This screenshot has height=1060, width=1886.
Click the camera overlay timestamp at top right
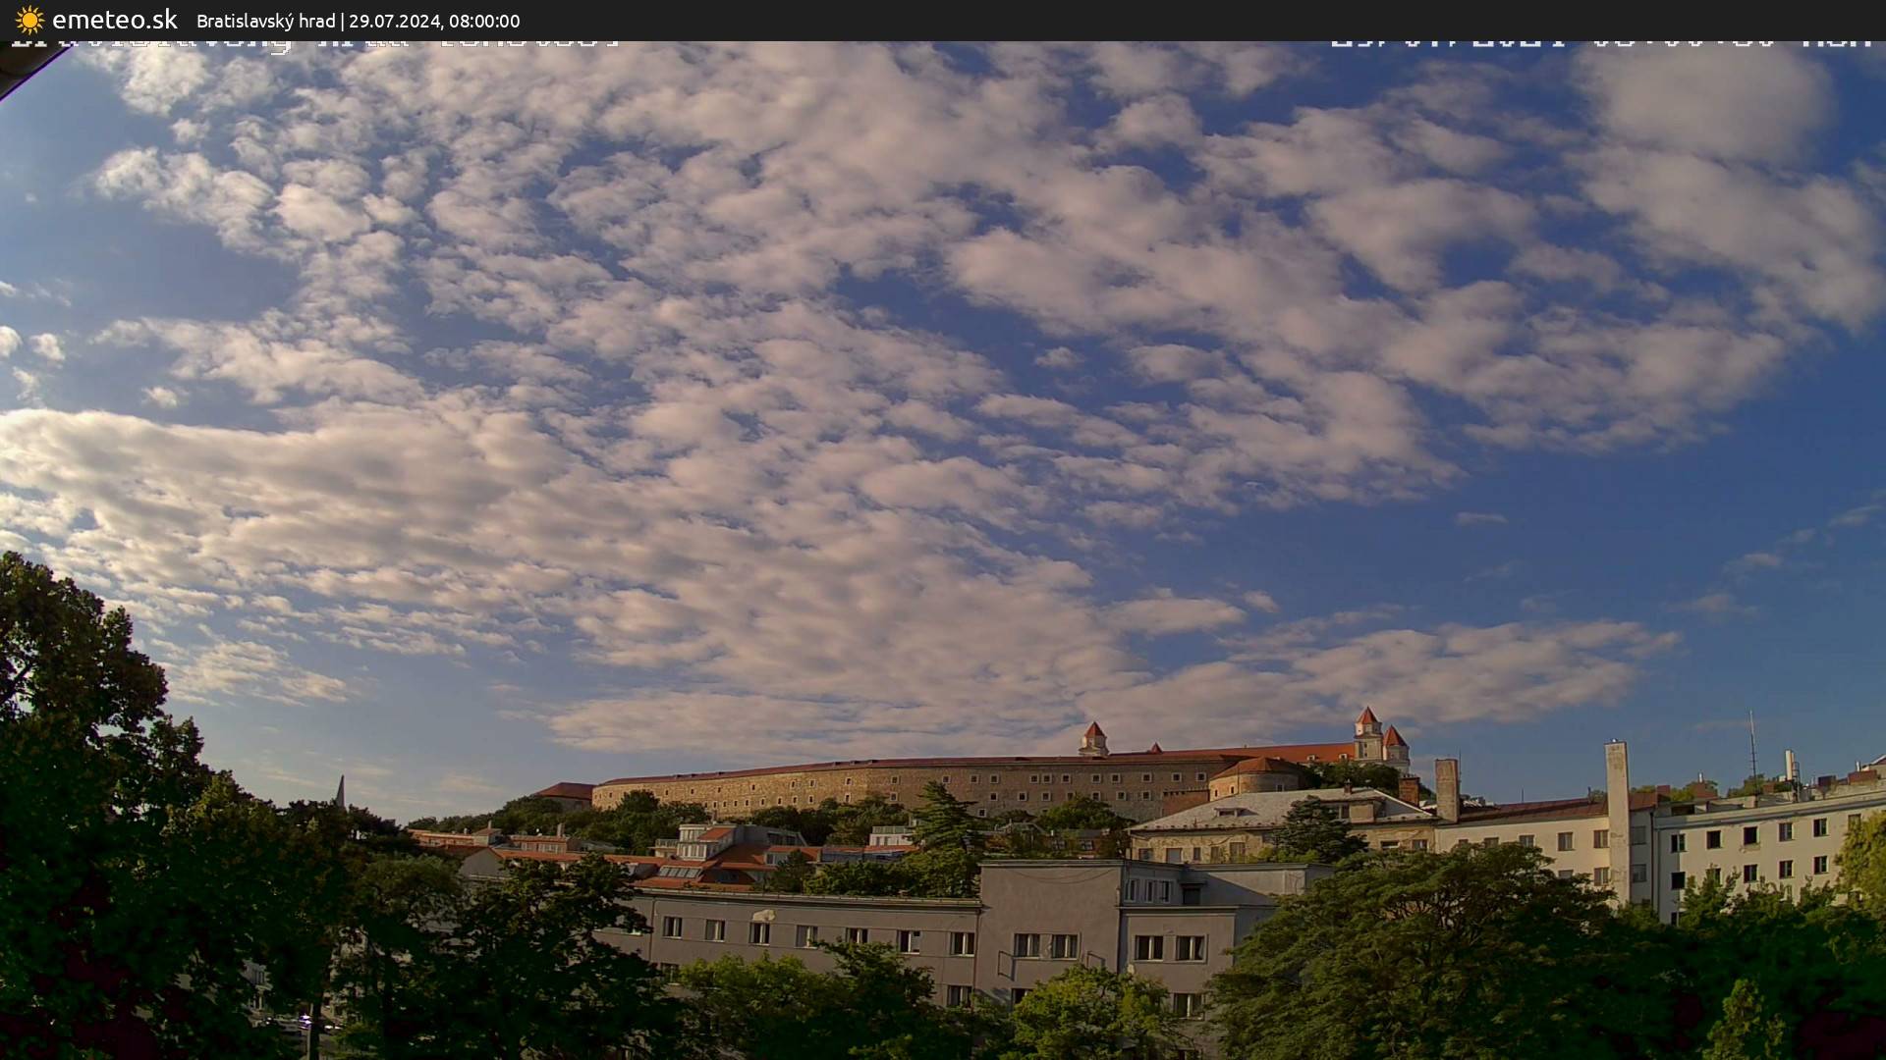click(1601, 43)
